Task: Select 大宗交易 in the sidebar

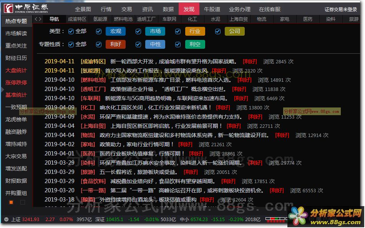Action: pyautogui.click(x=16, y=156)
